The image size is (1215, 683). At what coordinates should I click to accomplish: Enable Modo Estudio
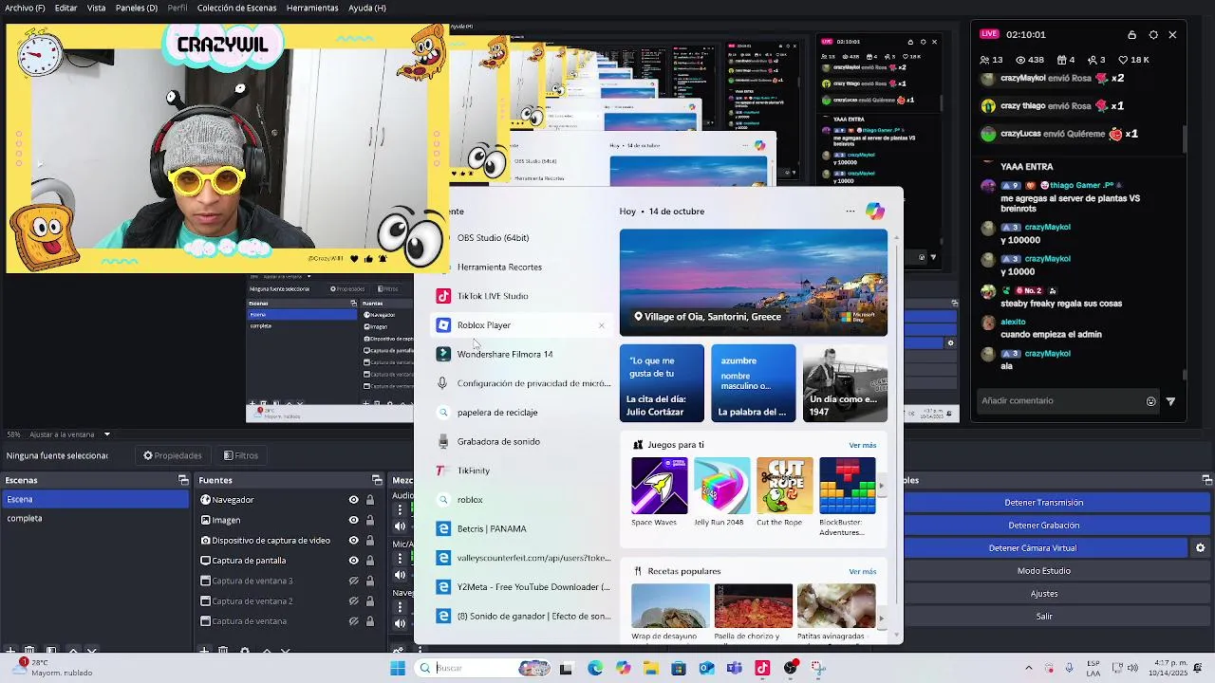(x=1044, y=571)
